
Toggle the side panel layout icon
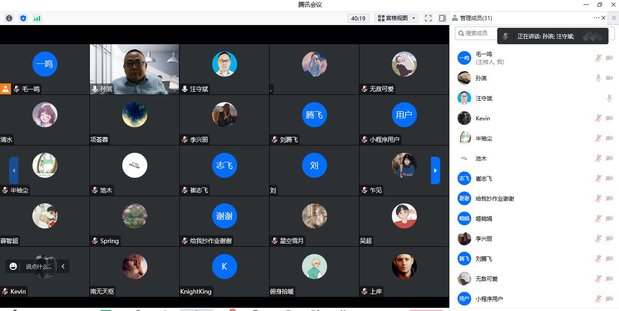point(442,18)
